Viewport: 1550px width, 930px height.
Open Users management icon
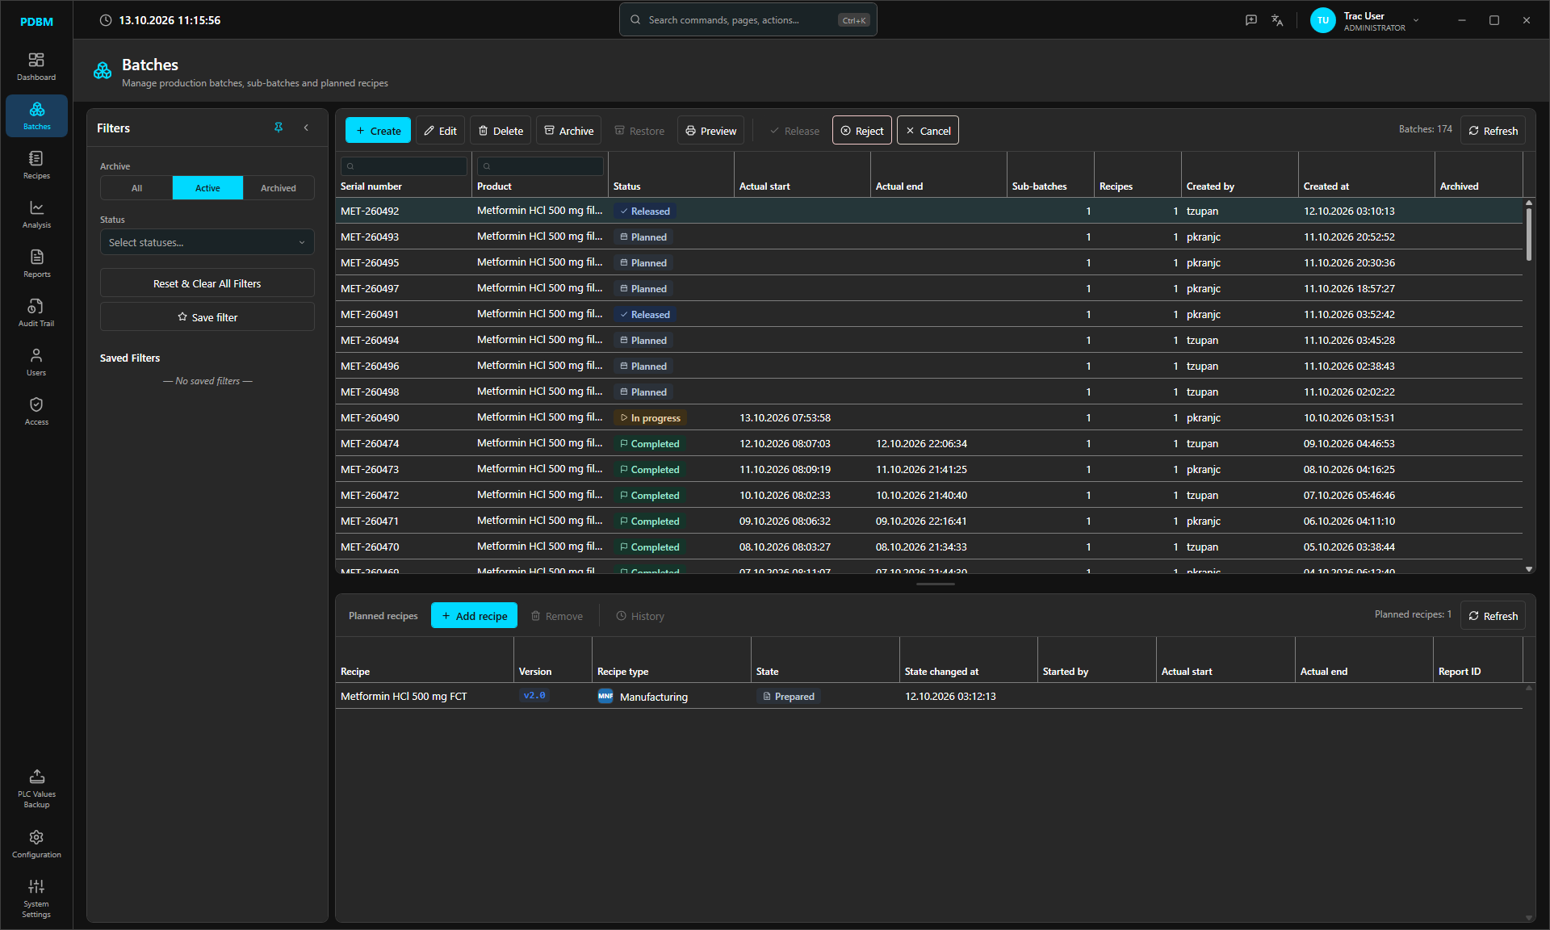coord(36,362)
